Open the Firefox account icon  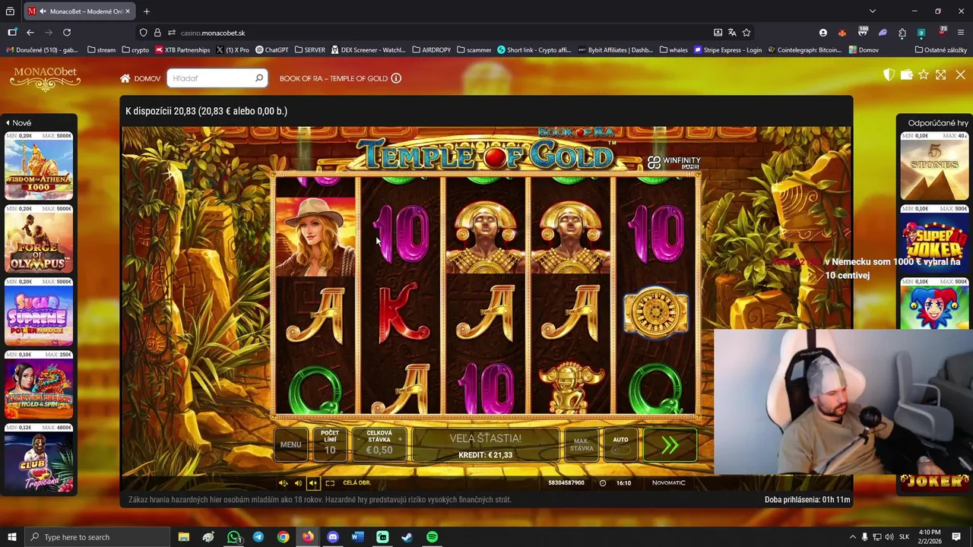click(x=823, y=33)
